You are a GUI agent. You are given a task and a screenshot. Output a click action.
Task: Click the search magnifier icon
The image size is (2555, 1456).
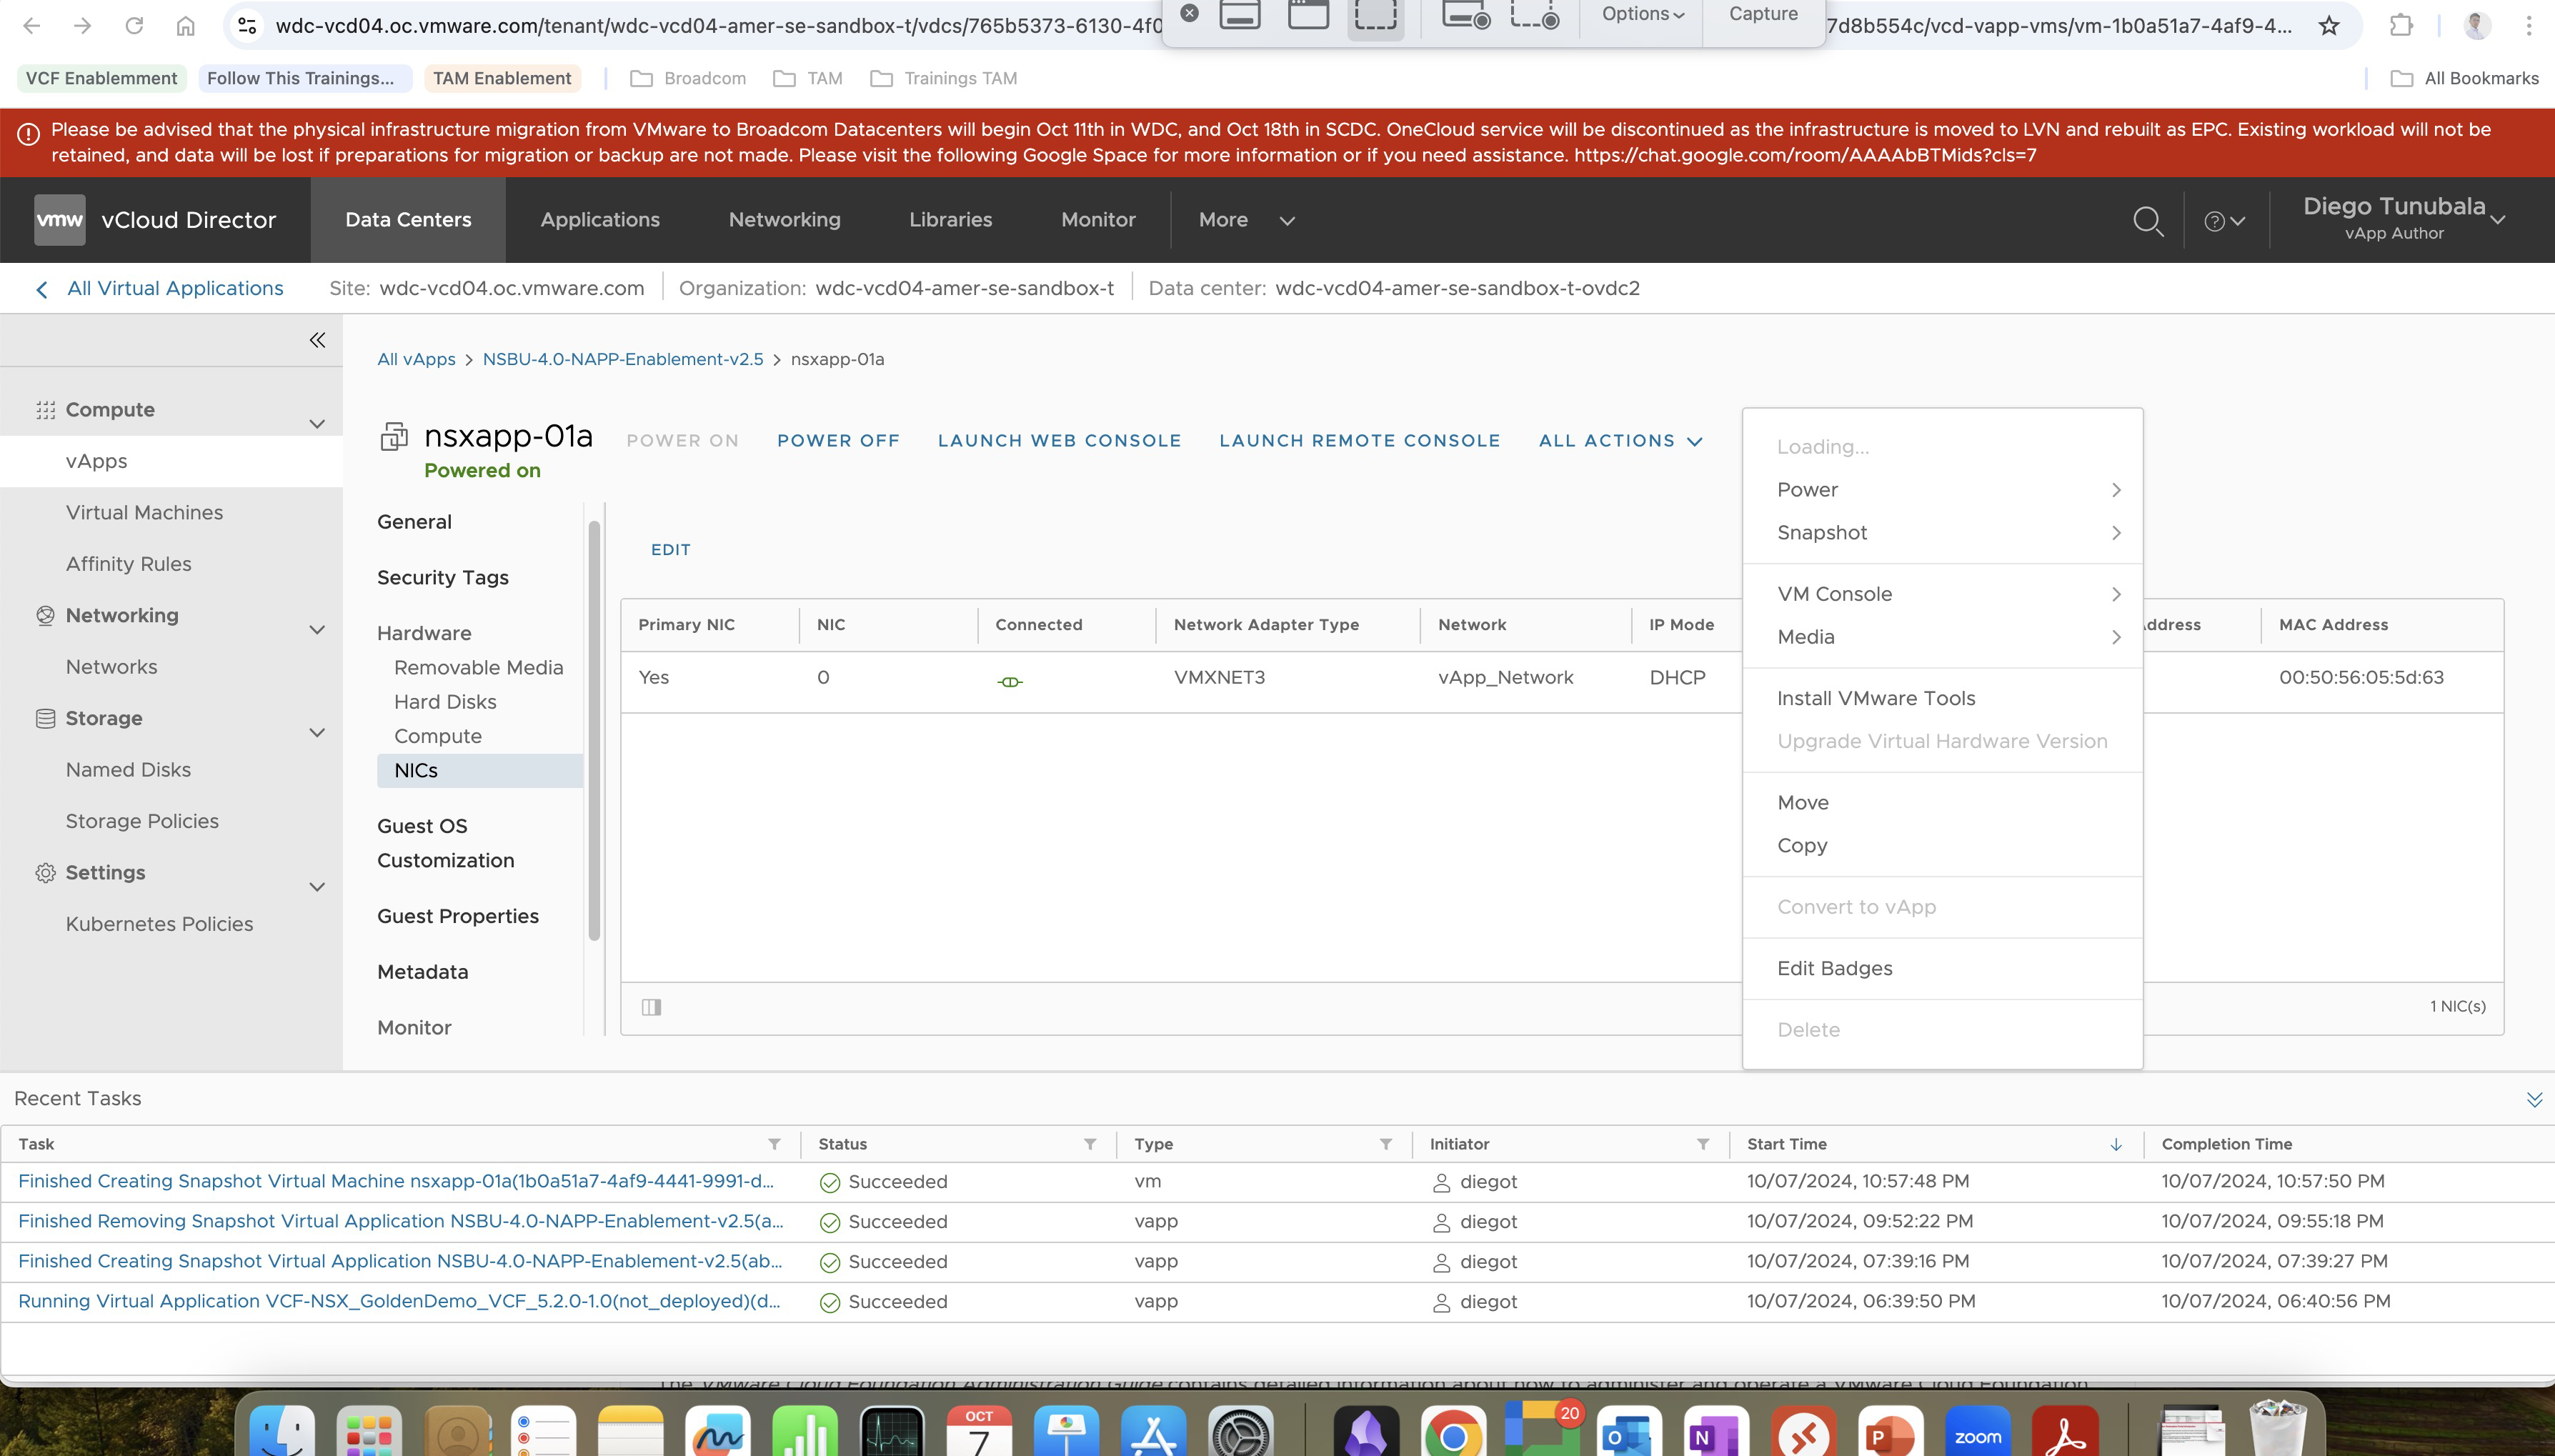click(x=2147, y=221)
